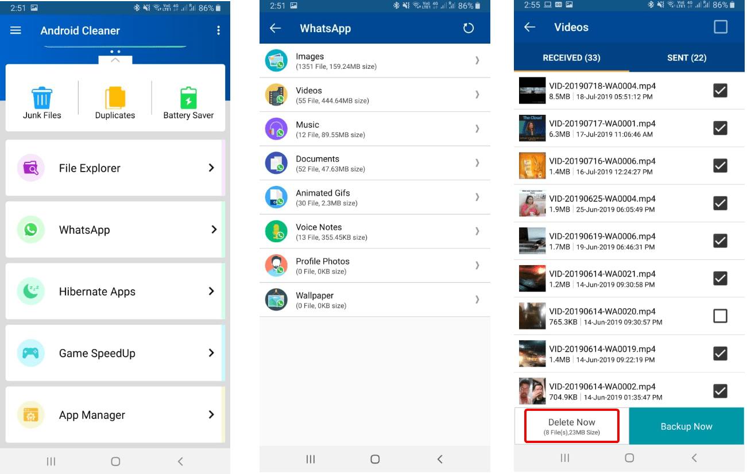
Task: Expand the collapse arrow below Android Cleaner header
Action: click(115, 60)
